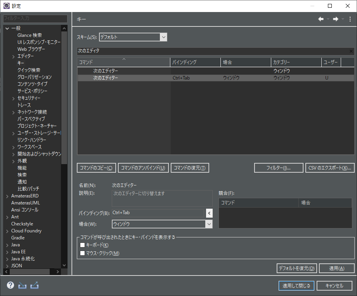Image resolution: width=357 pixels, height=296 pixels.
Task: Click the export preferences icon
Action: 35,285
